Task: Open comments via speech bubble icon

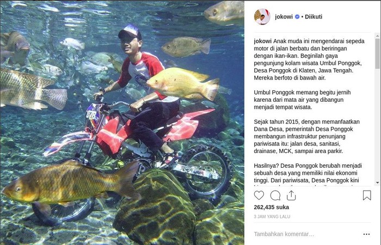Action: click(x=275, y=195)
